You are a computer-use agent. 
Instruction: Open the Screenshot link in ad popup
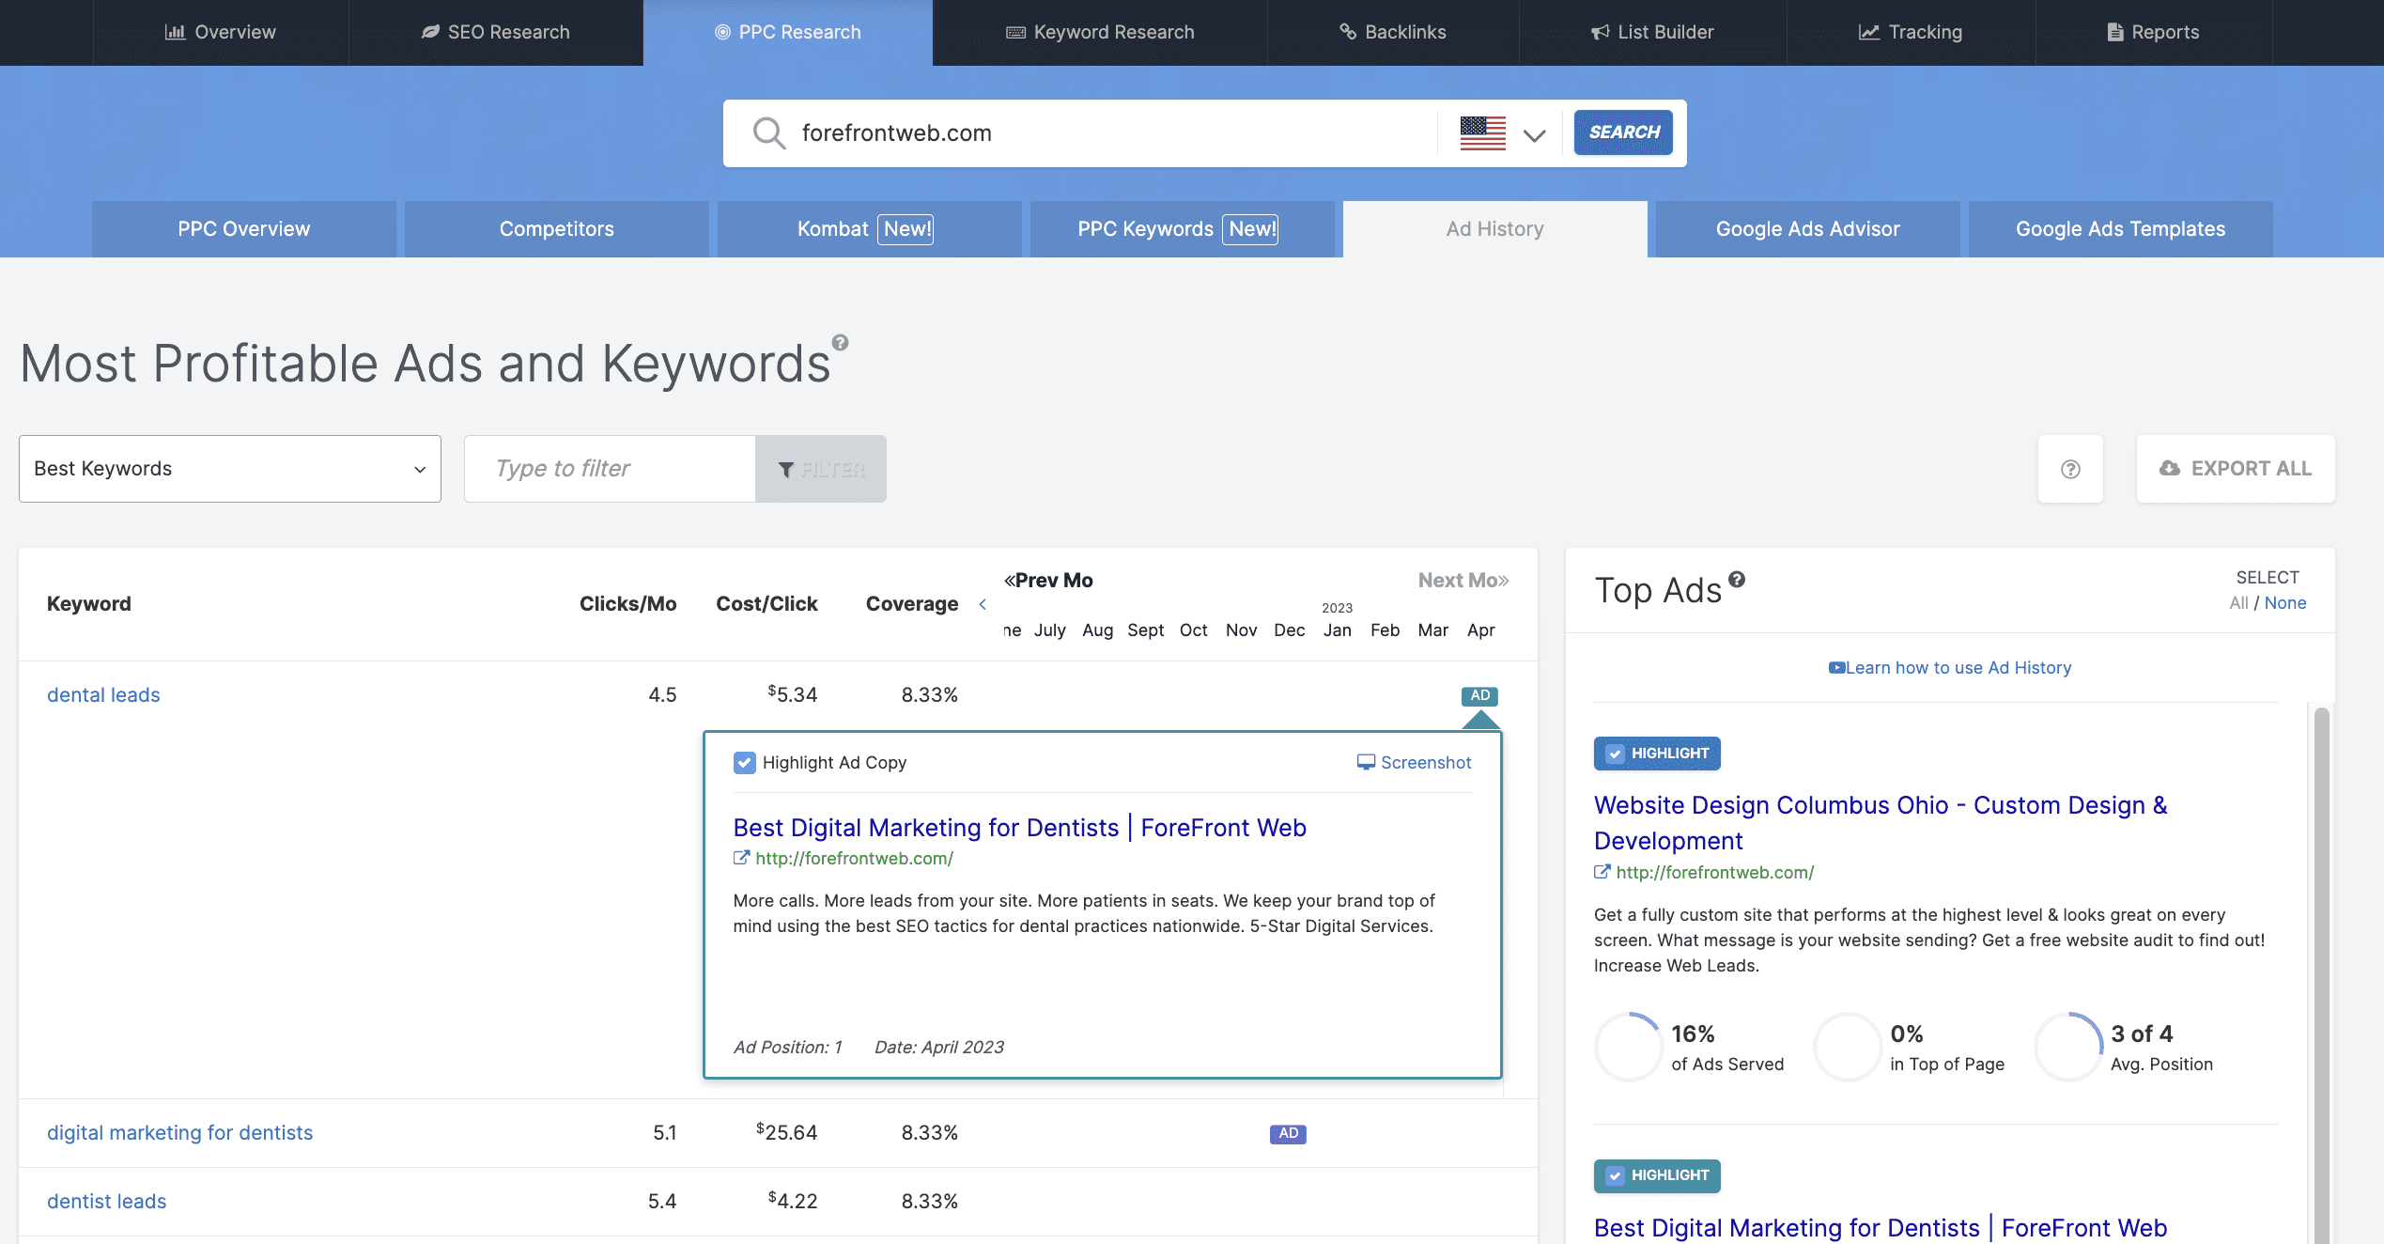click(1425, 763)
